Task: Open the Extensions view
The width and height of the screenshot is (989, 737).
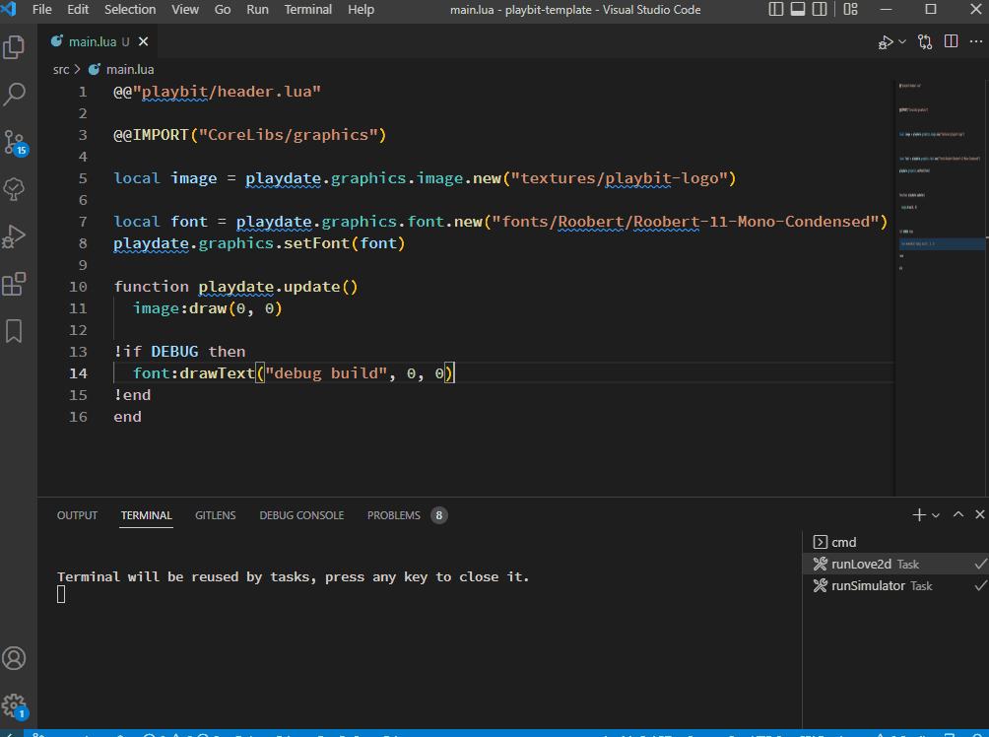Action: point(15,285)
